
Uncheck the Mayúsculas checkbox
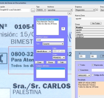point(92,65)
